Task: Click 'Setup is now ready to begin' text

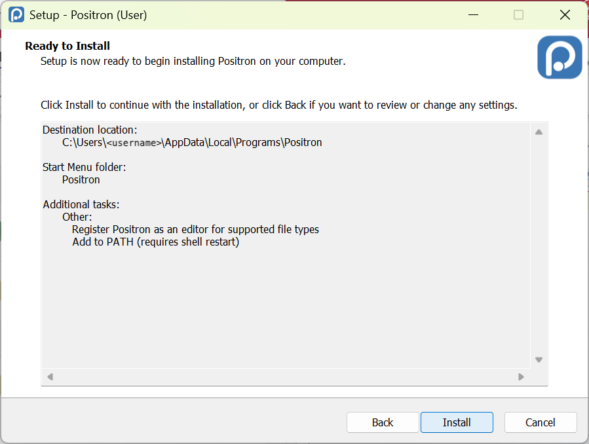Action: [x=193, y=61]
